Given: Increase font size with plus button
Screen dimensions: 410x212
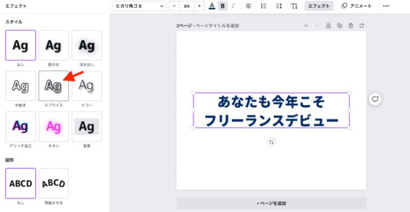Looking at the screenshot, I should pos(199,6).
